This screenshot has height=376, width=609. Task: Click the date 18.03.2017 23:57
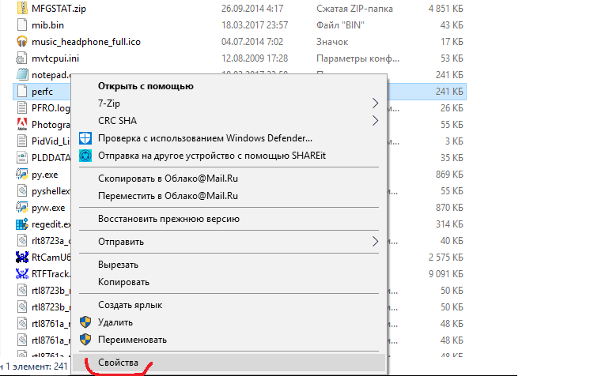click(255, 25)
